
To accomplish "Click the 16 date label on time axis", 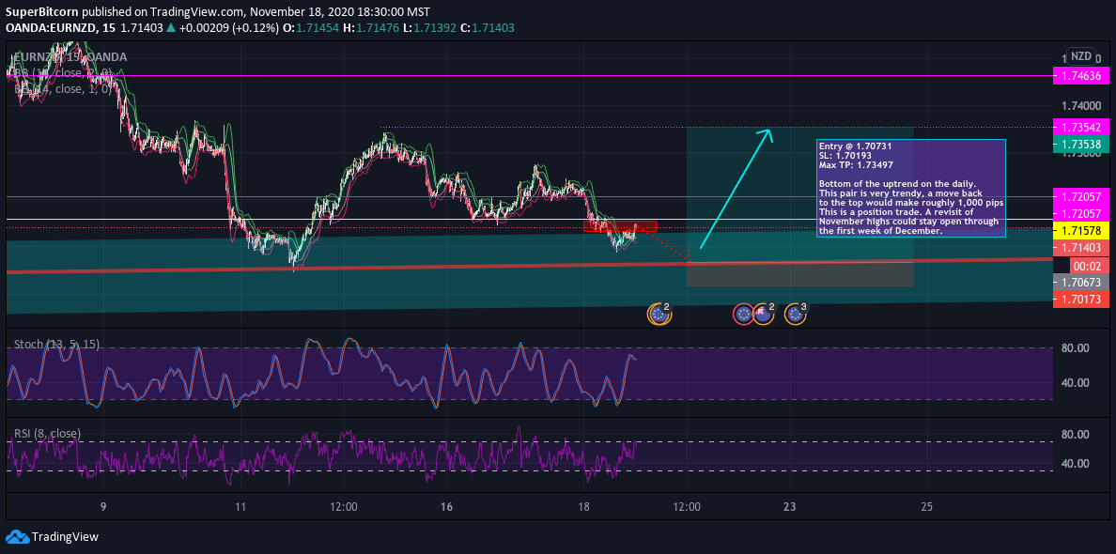I will pos(447,507).
